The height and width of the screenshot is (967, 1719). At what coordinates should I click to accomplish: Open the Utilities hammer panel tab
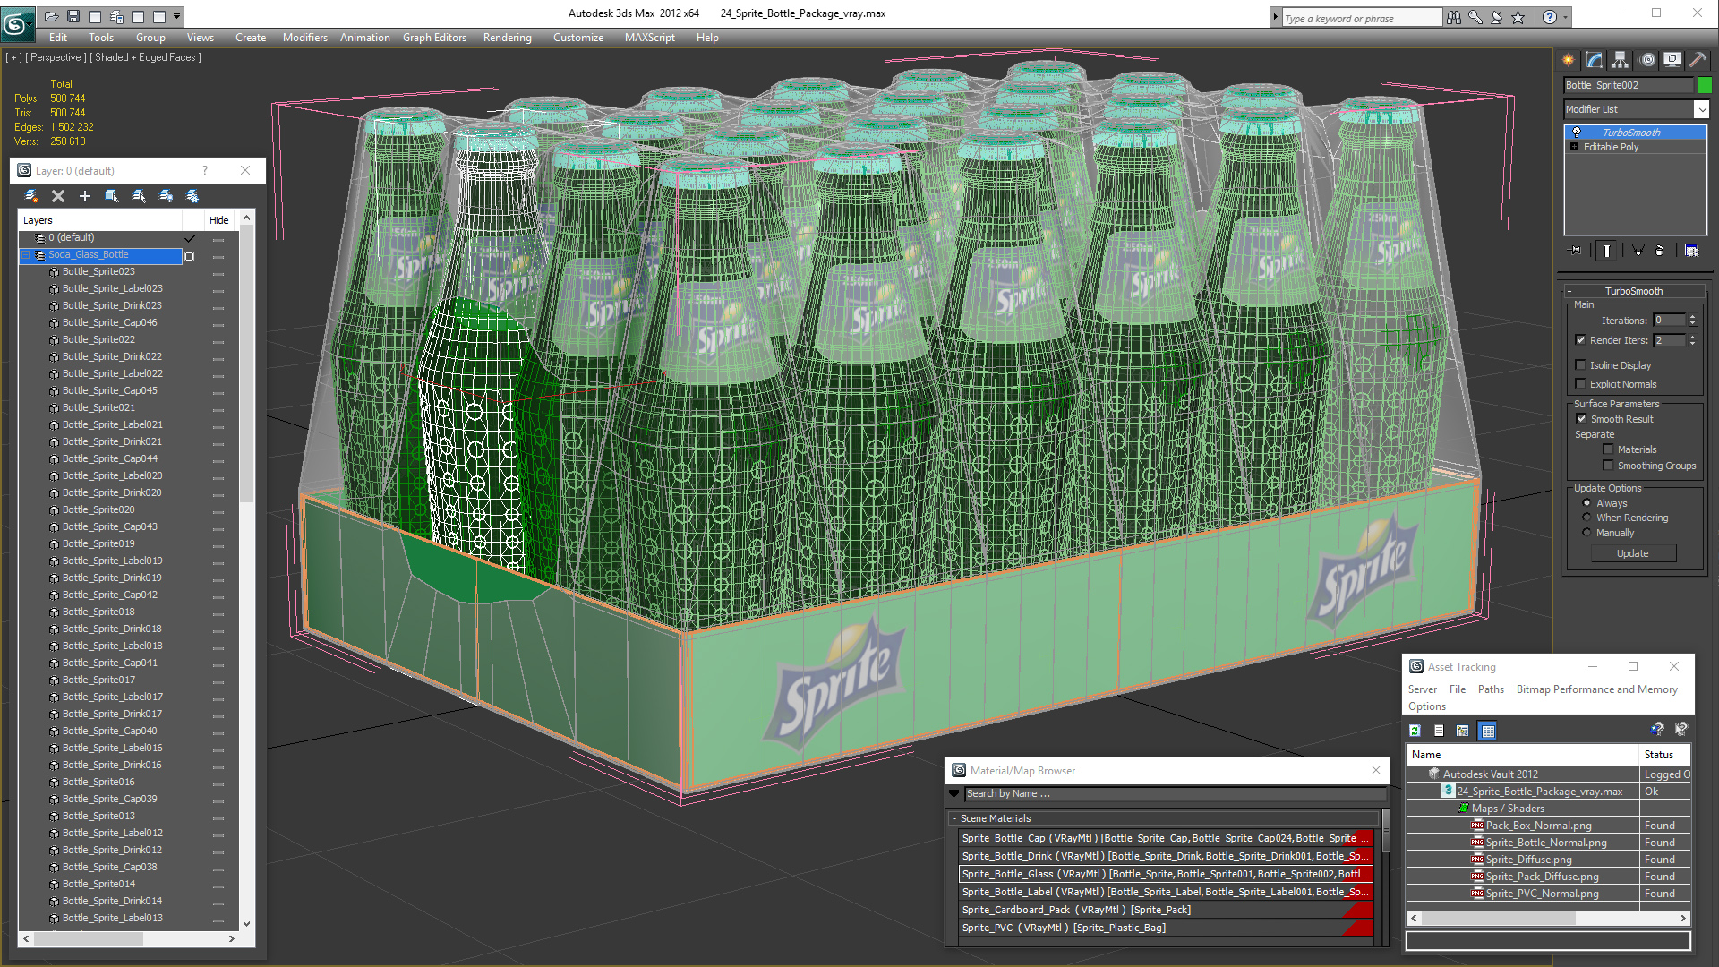(x=1698, y=60)
